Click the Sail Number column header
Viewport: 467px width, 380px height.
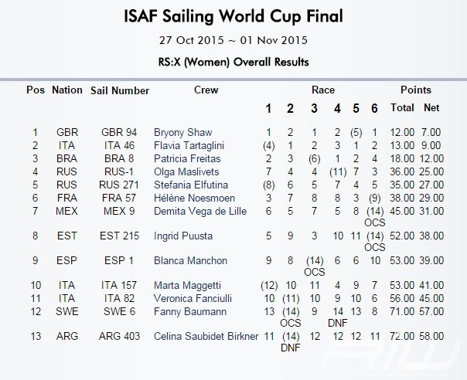(120, 90)
